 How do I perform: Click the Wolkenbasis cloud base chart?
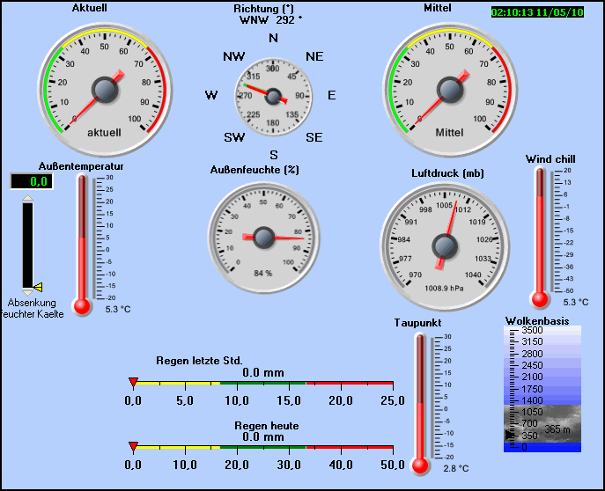542,388
